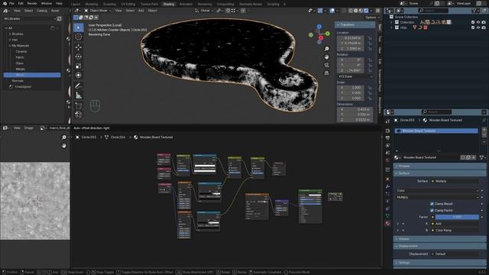
Task: Expand the Volume panel in material properties
Action: pyautogui.click(x=439, y=239)
